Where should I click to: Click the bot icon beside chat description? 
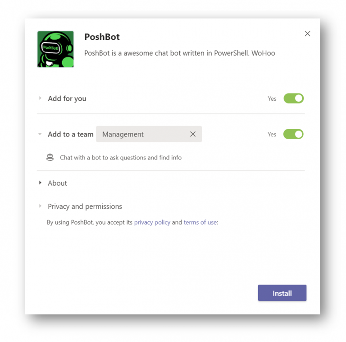coord(50,157)
